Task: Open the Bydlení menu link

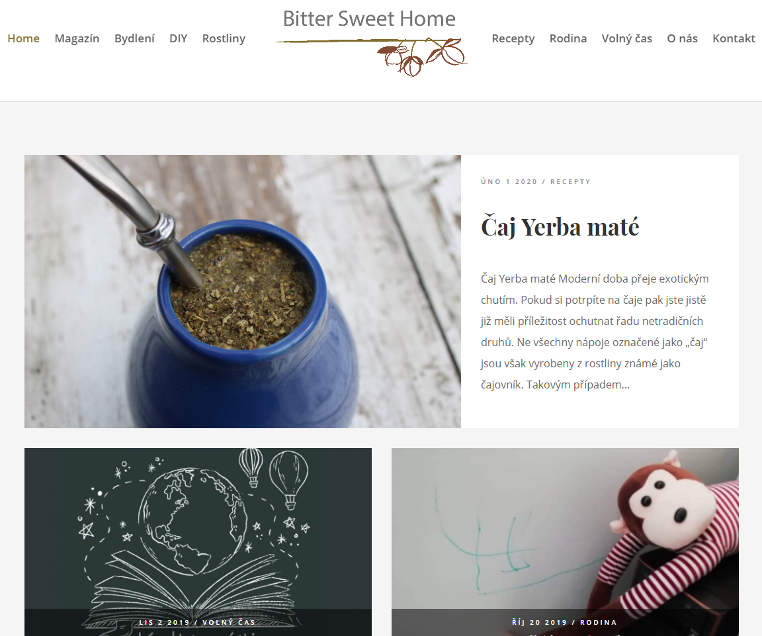Action: click(134, 38)
